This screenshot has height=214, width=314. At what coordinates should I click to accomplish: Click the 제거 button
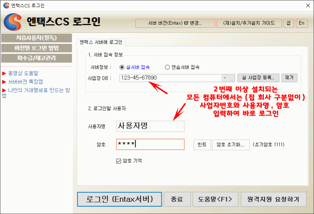click(x=289, y=78)
